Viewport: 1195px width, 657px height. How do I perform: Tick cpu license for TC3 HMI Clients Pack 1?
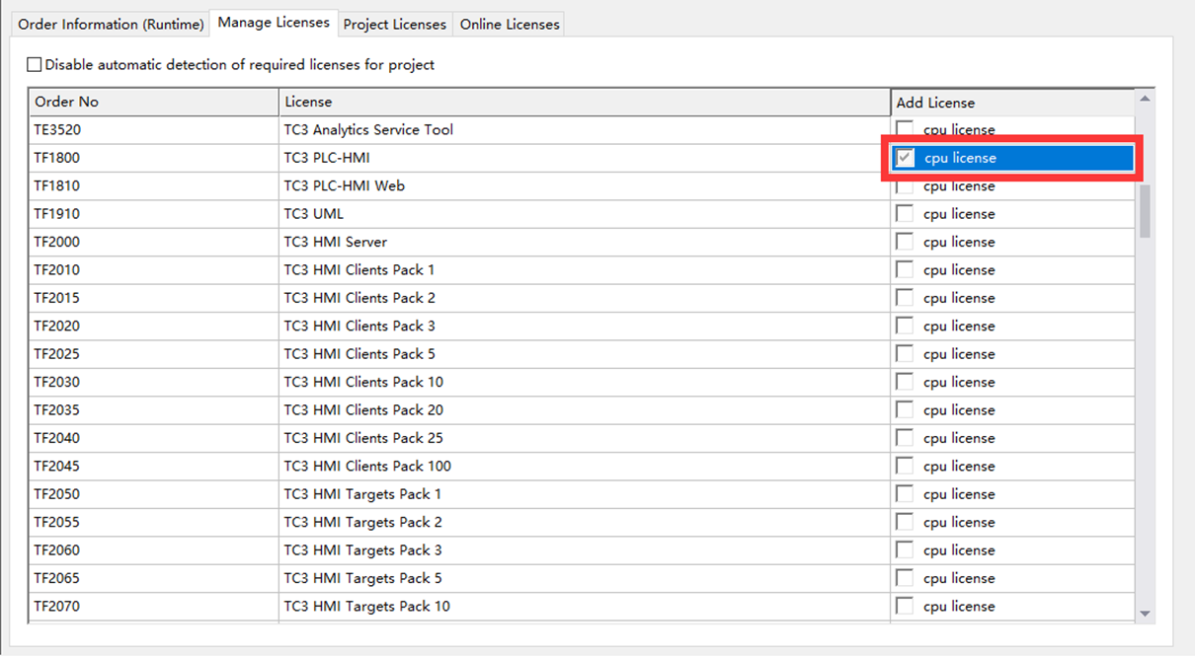click(x=905, y=269)
